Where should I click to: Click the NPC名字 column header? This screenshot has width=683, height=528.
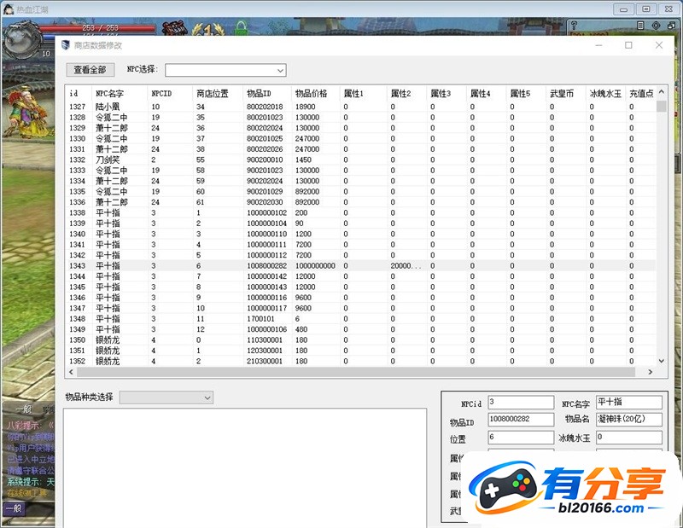[120, 93]
